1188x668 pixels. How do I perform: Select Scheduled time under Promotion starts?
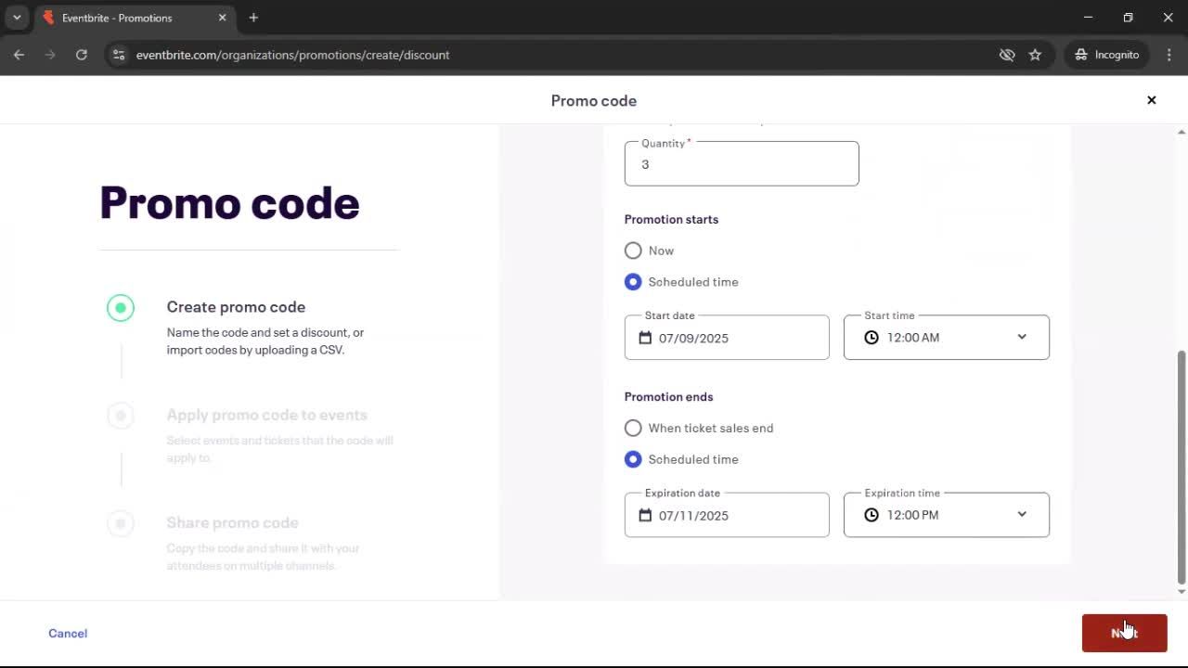click(x=633, y=282)
